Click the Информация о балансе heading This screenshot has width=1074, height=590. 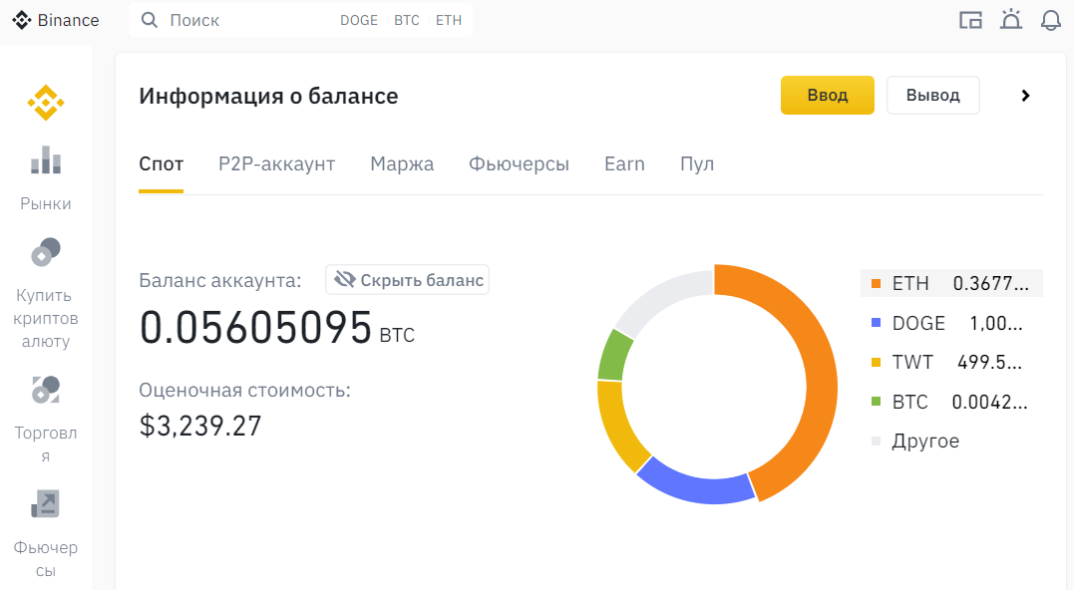268,96
